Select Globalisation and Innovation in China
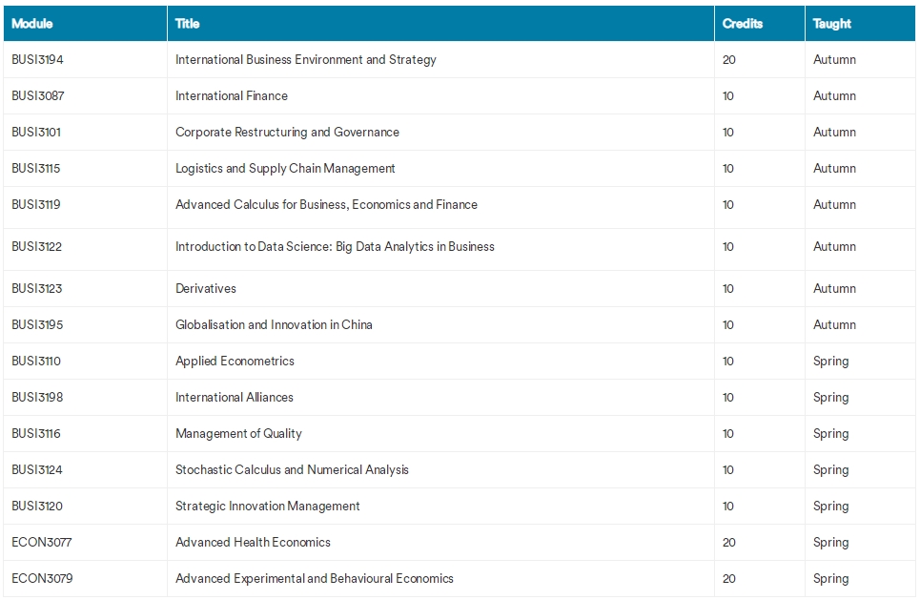Image resolution: width=920 pixels, height=600 pixels. (274, 324)
